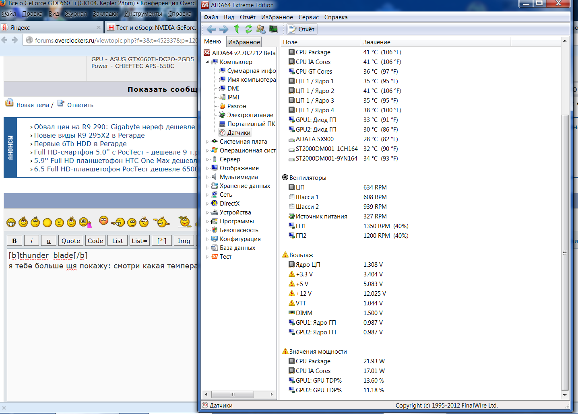The width and height of the screenshot is (578, 414).
Task: Click the Firefox address bar
Action: pos(111,40)
